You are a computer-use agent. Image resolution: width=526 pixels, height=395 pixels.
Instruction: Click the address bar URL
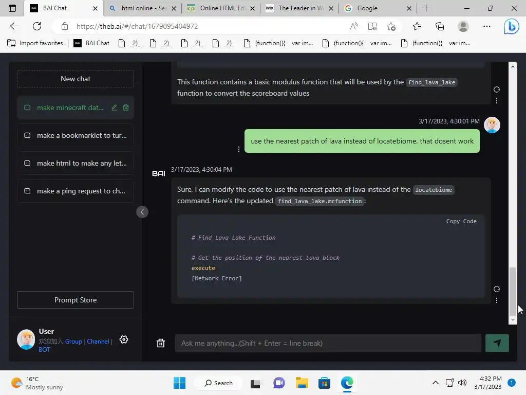coord(137,26)
